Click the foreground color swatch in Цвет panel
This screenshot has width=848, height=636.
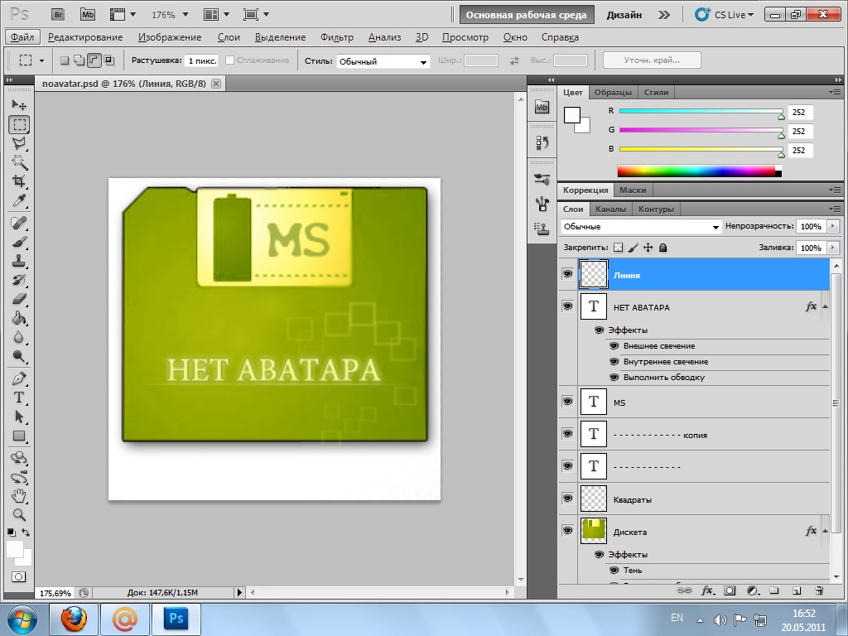[x=572, y=115]
